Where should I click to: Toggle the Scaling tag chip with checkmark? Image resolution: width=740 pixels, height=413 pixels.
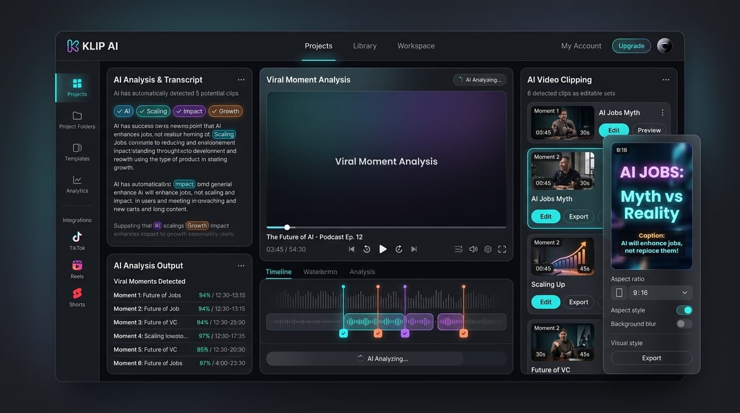click(x=153, y=111)
